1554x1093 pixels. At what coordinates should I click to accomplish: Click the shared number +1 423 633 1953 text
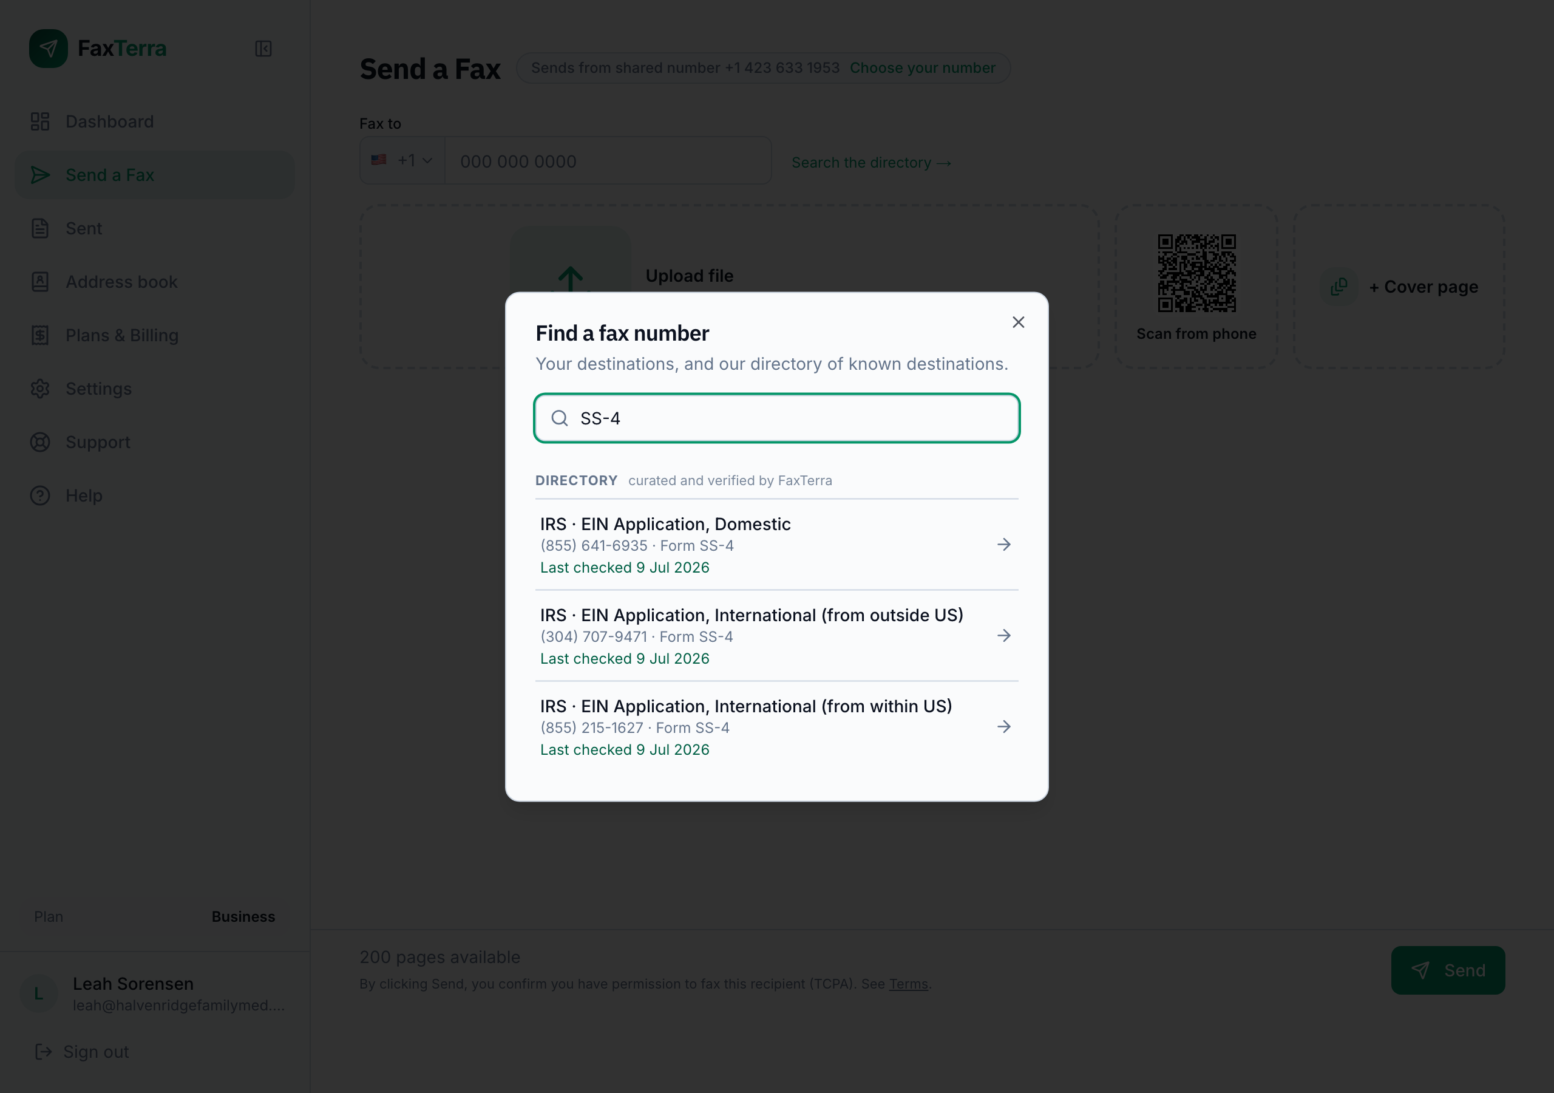click(x=782, y=68)
